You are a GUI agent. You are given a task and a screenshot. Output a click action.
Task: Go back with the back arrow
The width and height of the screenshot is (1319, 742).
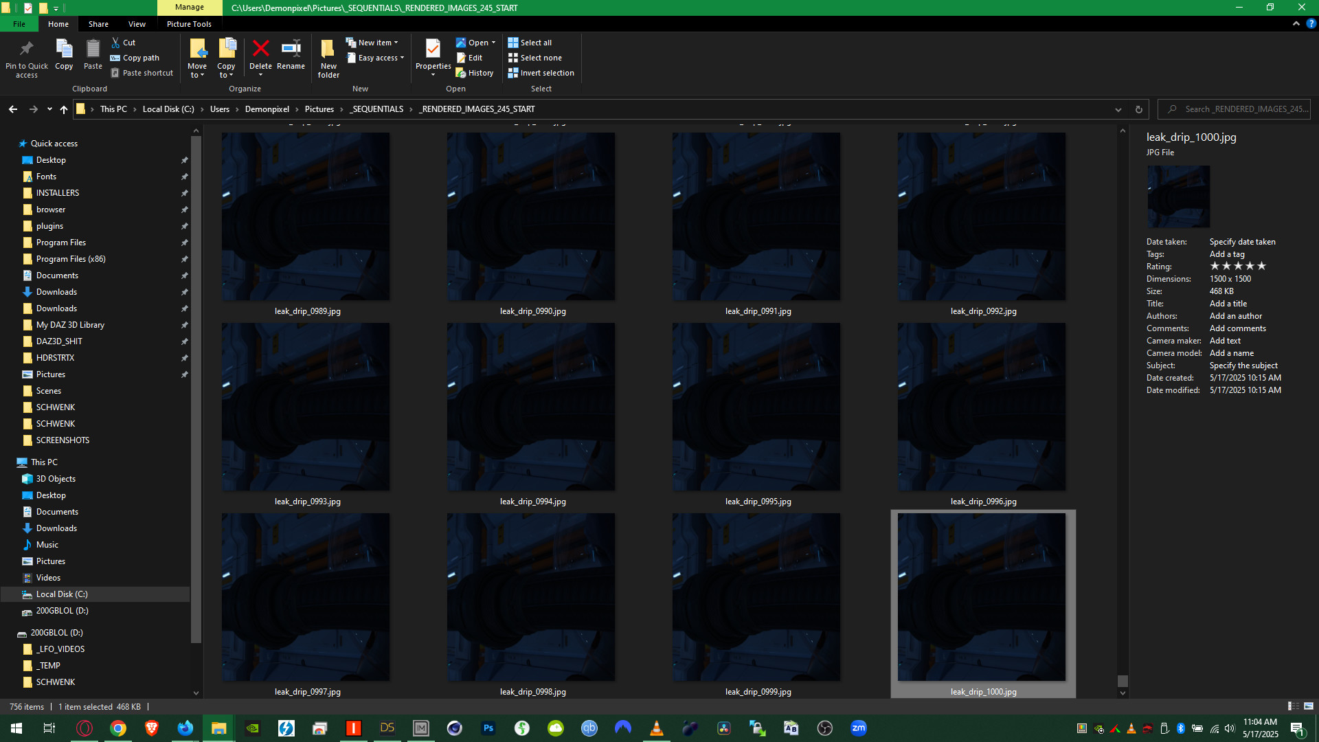point(13,109)
